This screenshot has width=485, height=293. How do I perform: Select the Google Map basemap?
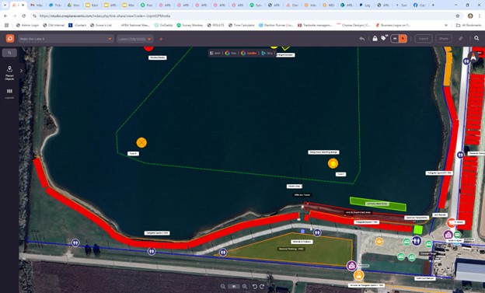[x=231, y=53]
